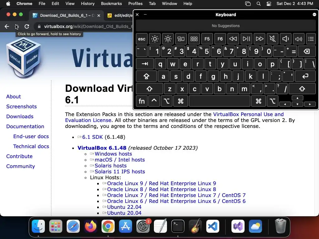Tap the rewind media key
The width and height of the screenshot is (319, 239).
pyautogui.click(x=233, y=39)
